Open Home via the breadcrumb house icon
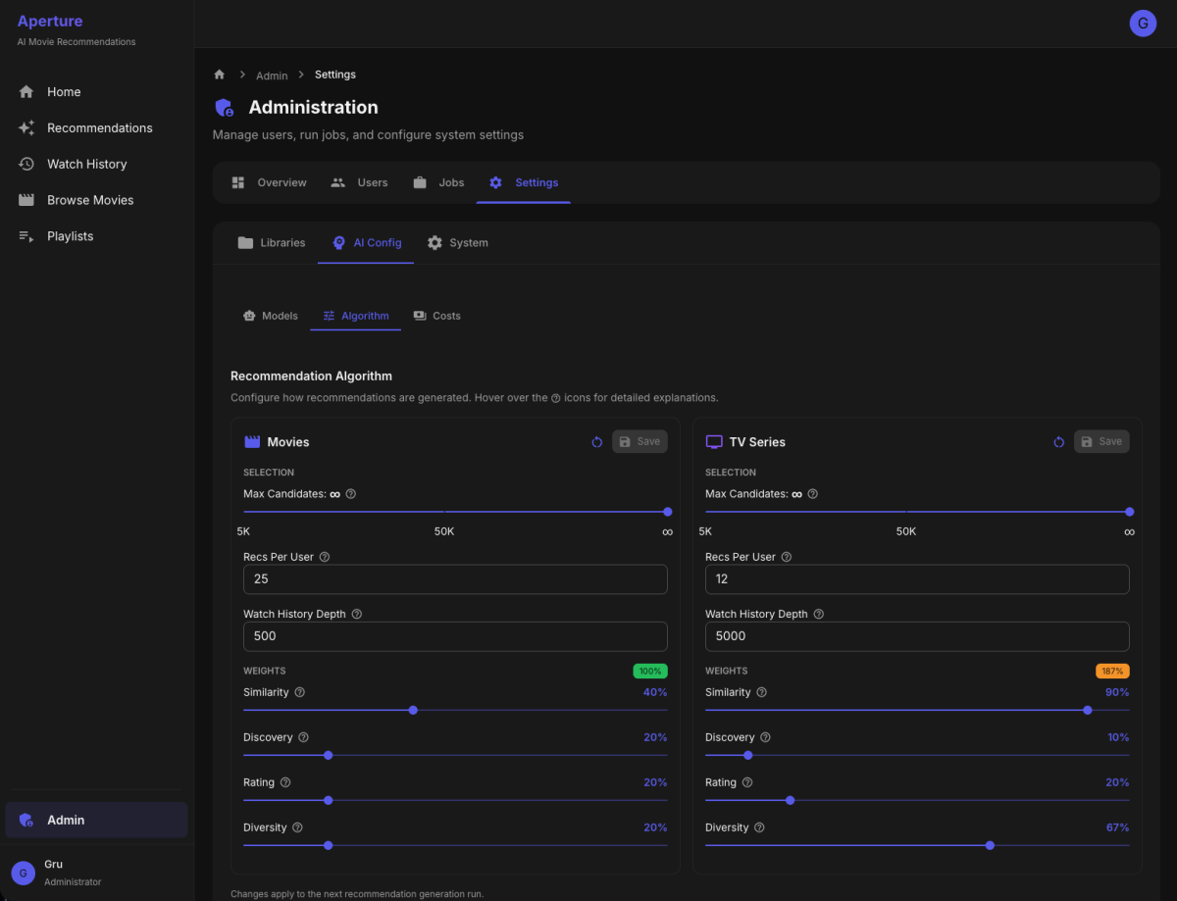The image size is (1177, 901). pos(219,74)
